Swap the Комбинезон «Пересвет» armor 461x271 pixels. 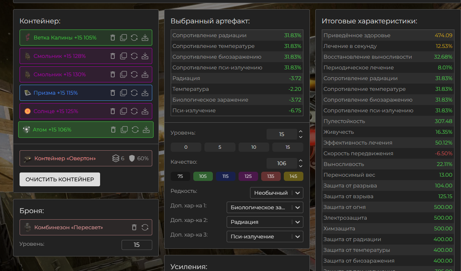pos(145,227)
